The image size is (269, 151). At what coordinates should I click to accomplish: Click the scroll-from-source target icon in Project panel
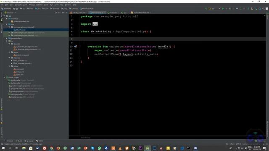56,13
